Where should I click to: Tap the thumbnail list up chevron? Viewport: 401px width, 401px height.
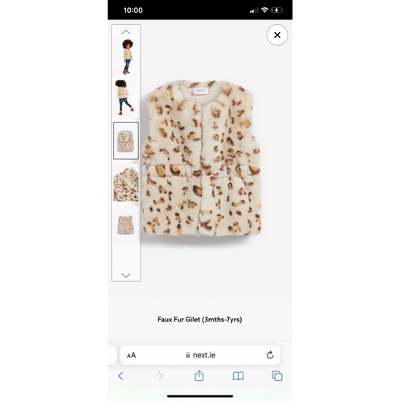tap(126, 32)
